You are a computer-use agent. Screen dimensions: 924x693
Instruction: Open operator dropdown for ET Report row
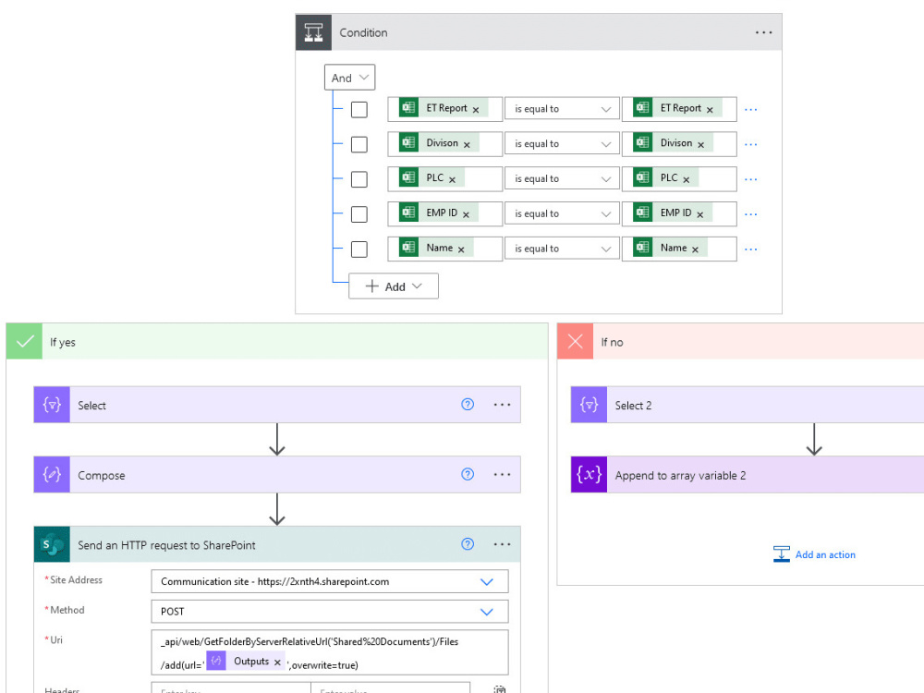click(562, 109)
